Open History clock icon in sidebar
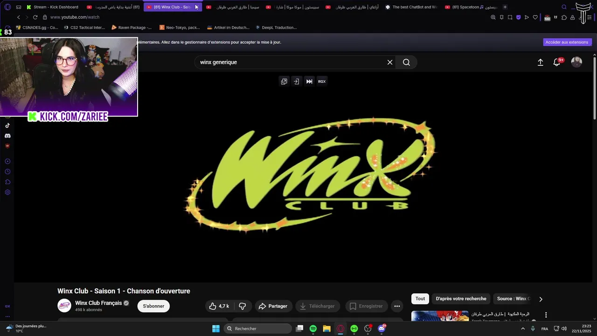The width and height of the screenshot is (597, 336). (7, 172)
